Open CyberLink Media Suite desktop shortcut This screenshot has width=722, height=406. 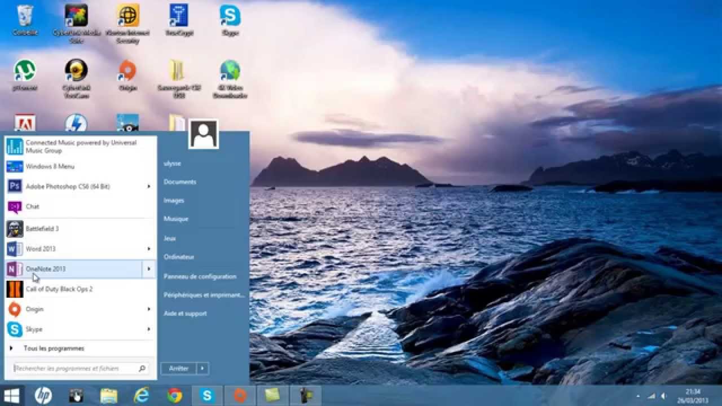click(76, 23)
